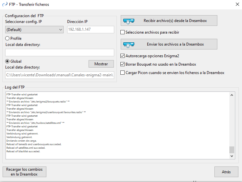Uncheck 'Autorecarga opciones Enigma2'

point(123,56)
